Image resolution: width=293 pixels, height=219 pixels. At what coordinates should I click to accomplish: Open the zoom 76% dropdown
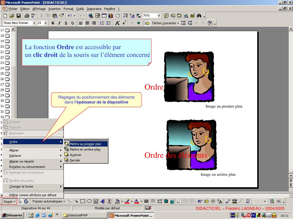tap(159, 16)
